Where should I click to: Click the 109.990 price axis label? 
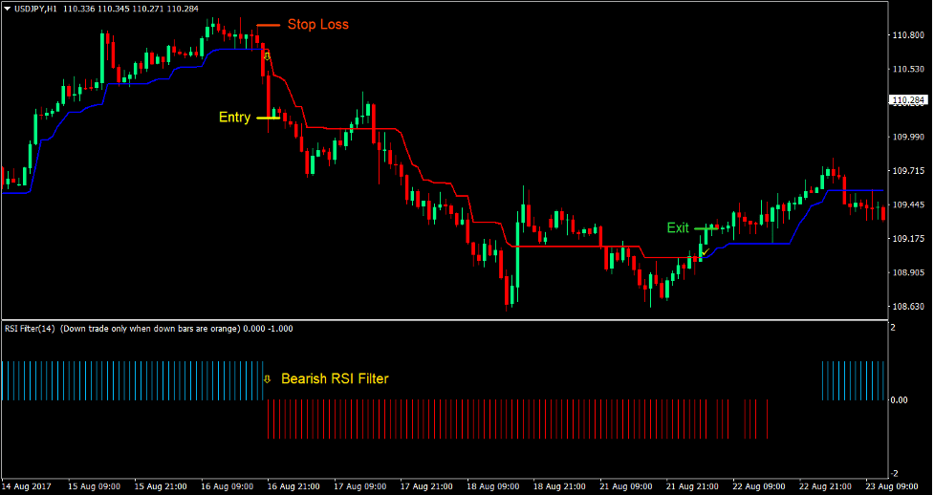click(x=909, y=137)
